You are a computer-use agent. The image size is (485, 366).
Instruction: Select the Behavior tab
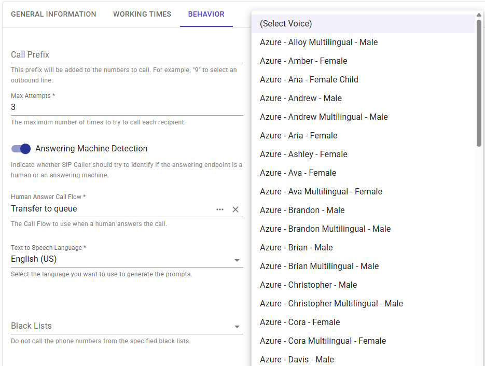tap(206, 14)
